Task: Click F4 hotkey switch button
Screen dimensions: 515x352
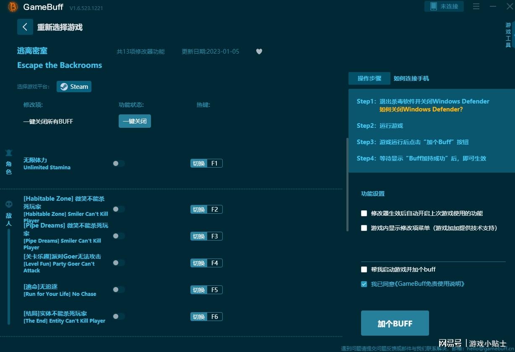Action: (206, 263)
